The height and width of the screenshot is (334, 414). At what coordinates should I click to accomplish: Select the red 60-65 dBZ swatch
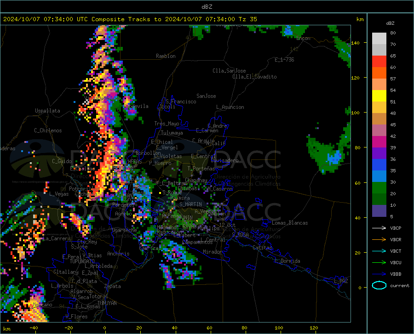379,62
